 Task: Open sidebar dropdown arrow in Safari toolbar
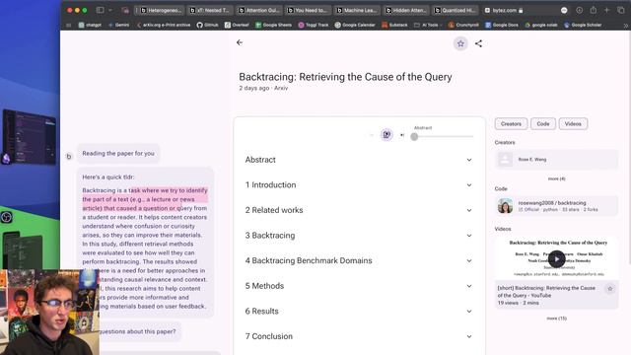(x=109, y=10)
